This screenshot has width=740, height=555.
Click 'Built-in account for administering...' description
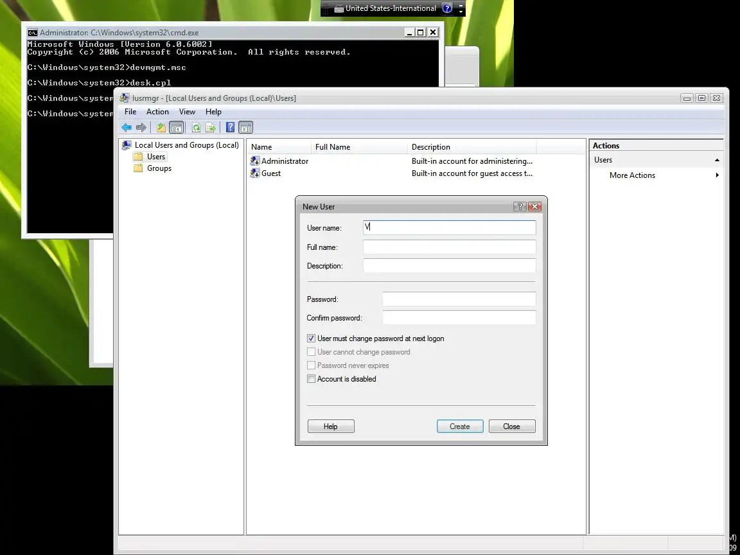pyautogui.click(x=472, y=161)
